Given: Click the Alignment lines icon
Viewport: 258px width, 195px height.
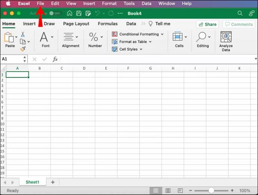Looking at the screenshot, I should click(x=68, y=37).
